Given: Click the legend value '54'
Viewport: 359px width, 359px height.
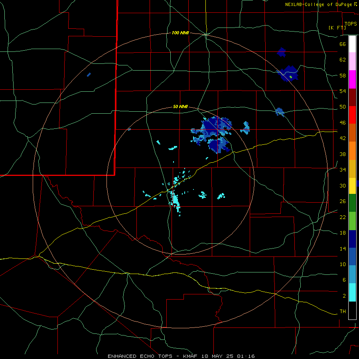Looking at the screenshot, I should [x=343, y=91].
